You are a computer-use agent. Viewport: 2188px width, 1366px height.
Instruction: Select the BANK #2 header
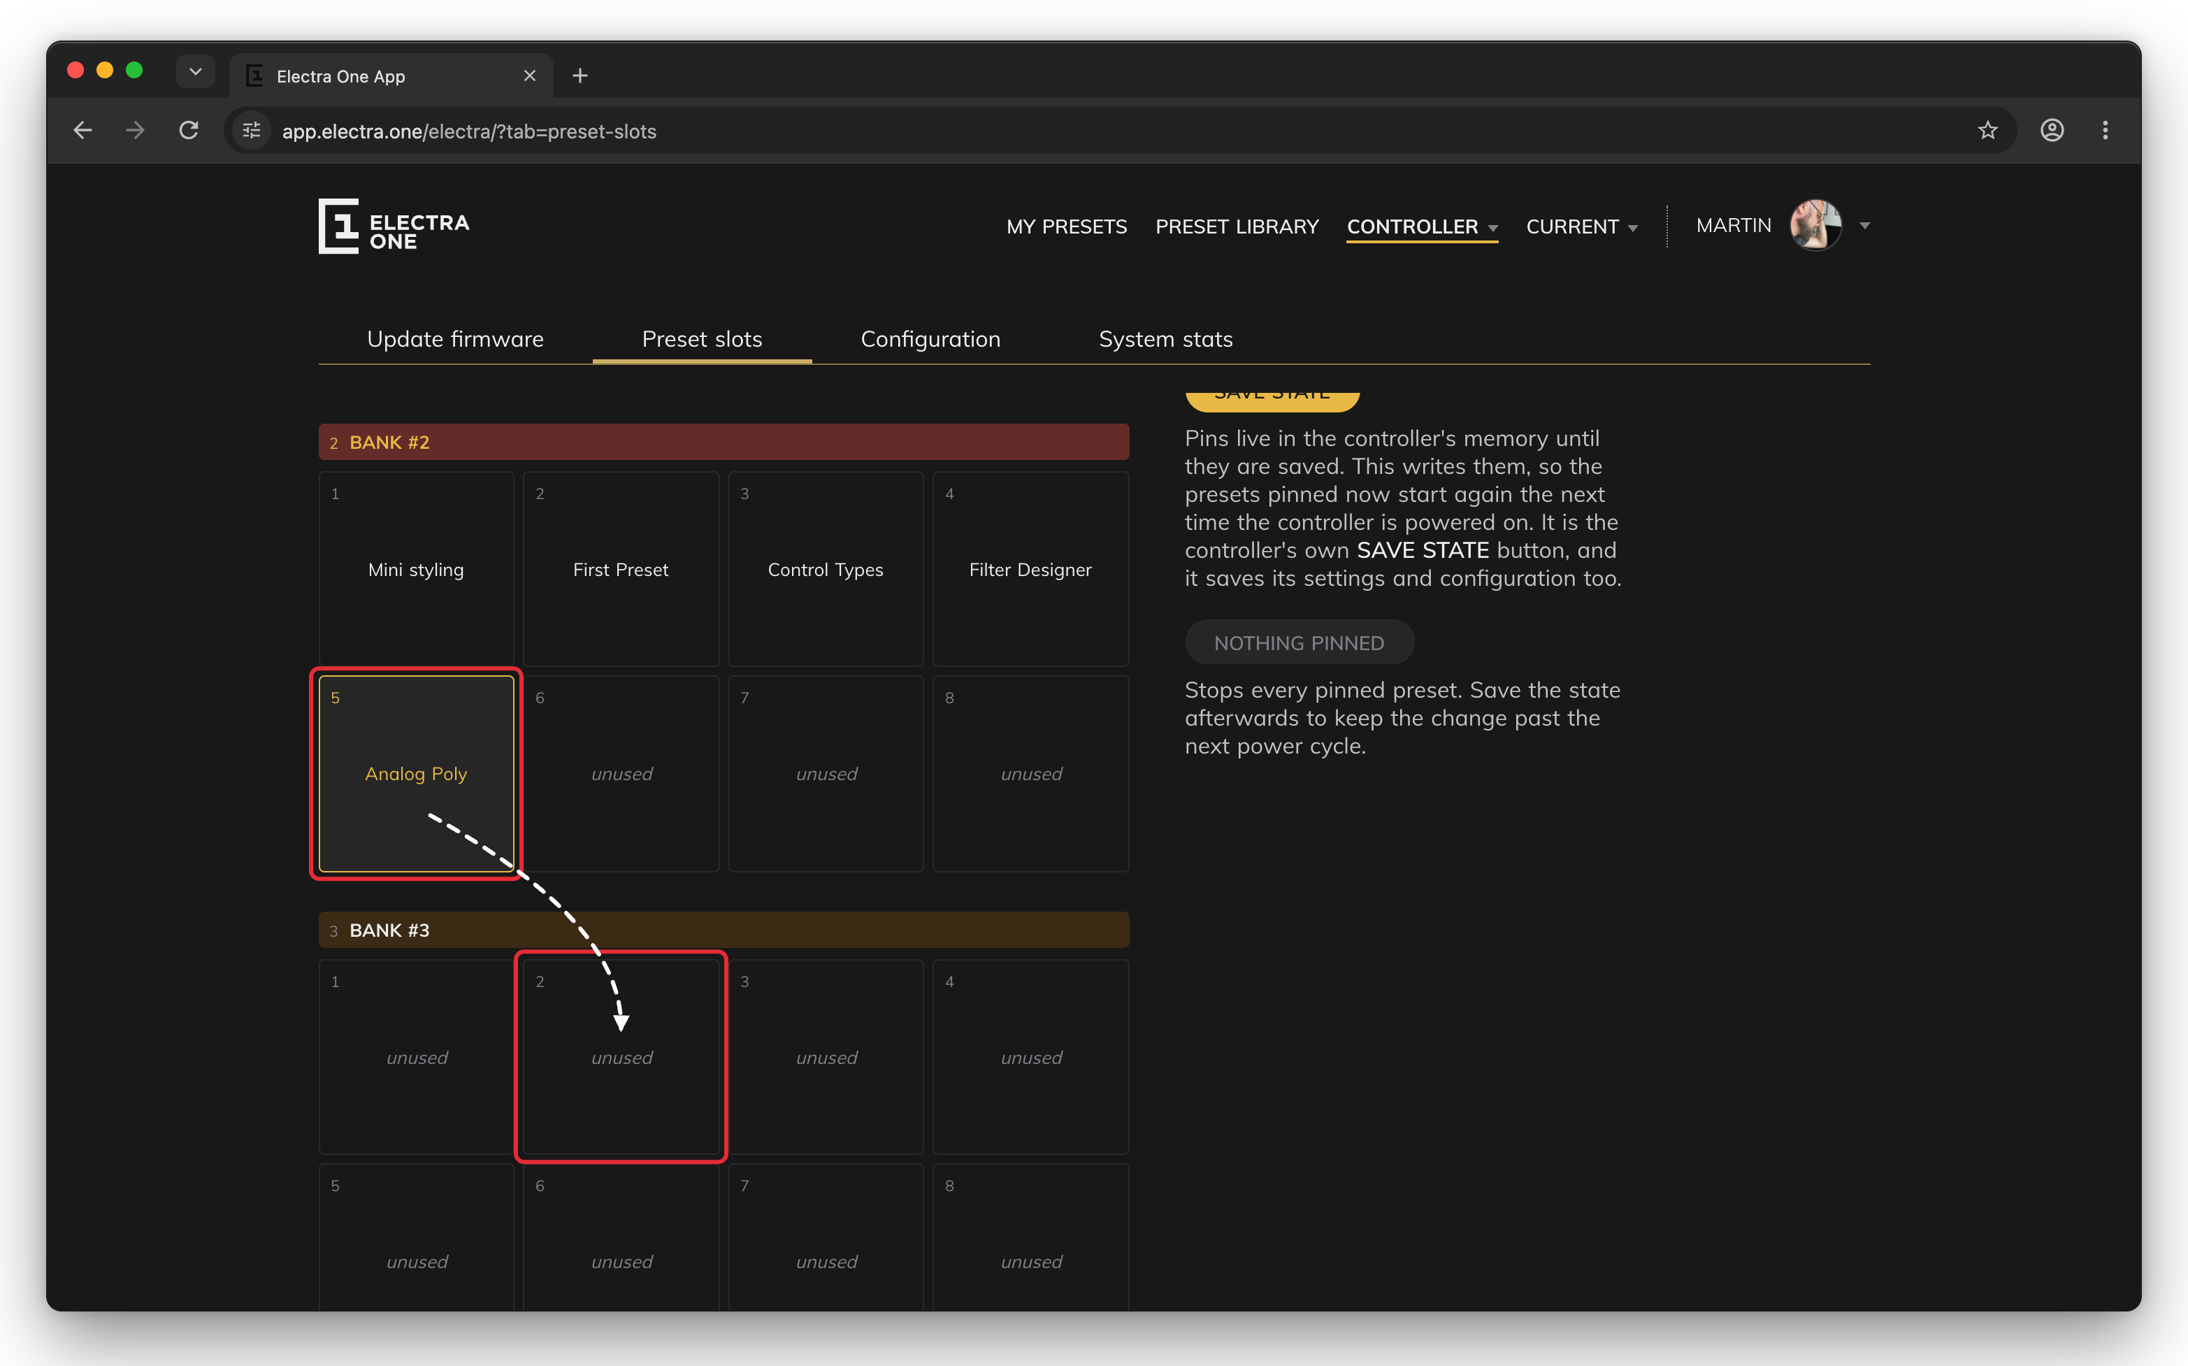point(724,442)
